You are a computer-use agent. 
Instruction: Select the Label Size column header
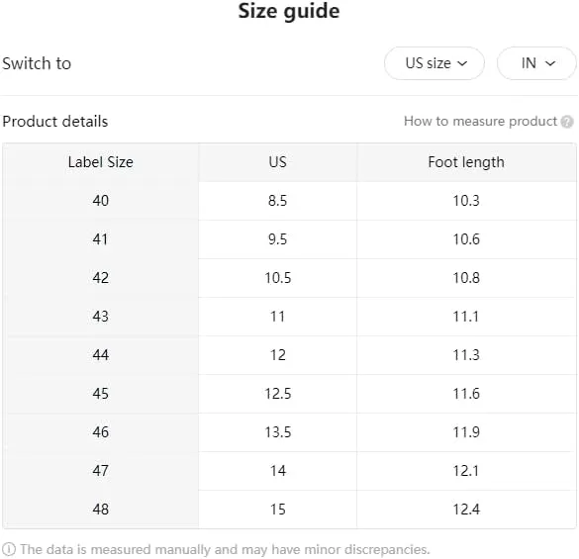tap(100, 162)
